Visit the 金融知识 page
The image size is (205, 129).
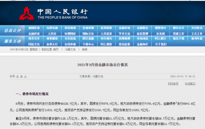pyautogui.click(x=142, y=44)
